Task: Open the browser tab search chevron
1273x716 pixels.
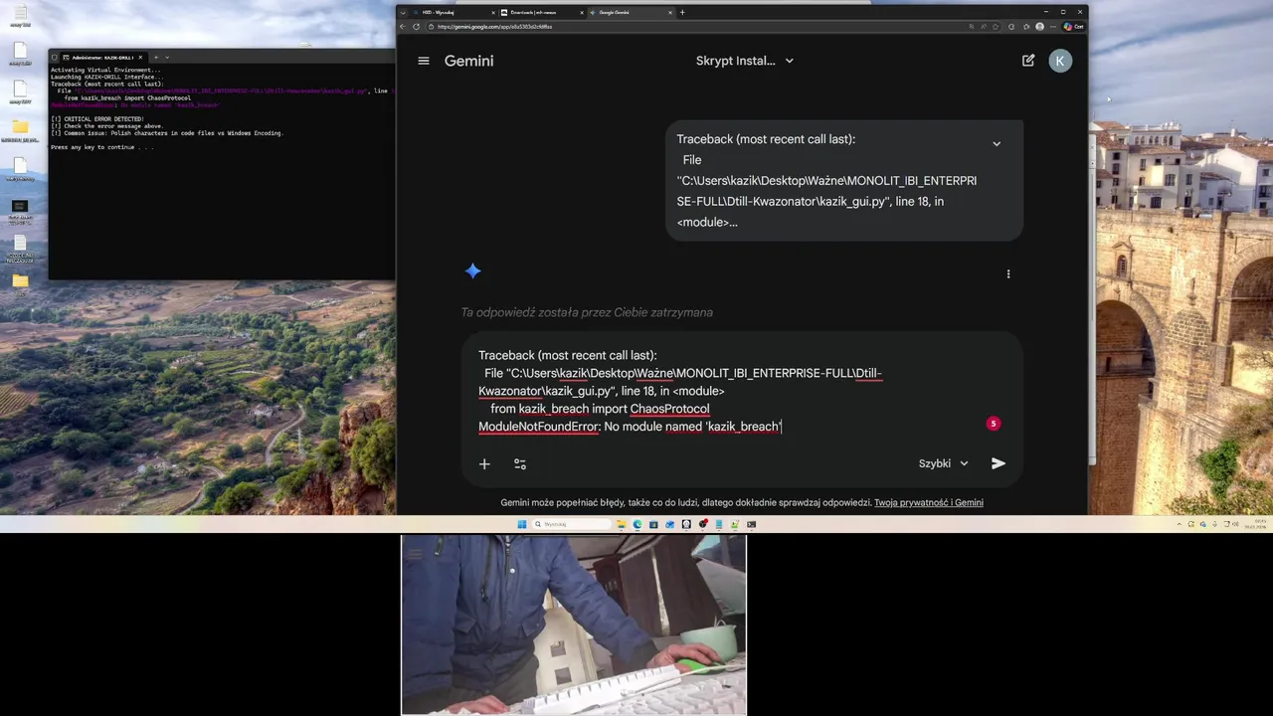Action: tap(403, 12)
